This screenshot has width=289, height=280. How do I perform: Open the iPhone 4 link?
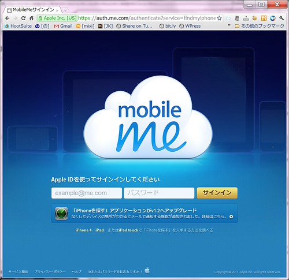[x=83, y=230]
